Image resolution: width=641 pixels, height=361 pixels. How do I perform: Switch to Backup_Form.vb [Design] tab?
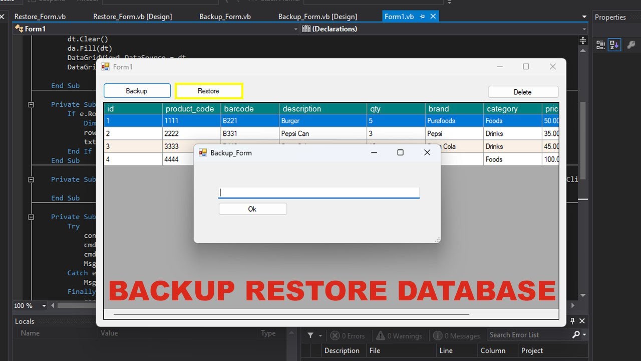pos(318,17)
